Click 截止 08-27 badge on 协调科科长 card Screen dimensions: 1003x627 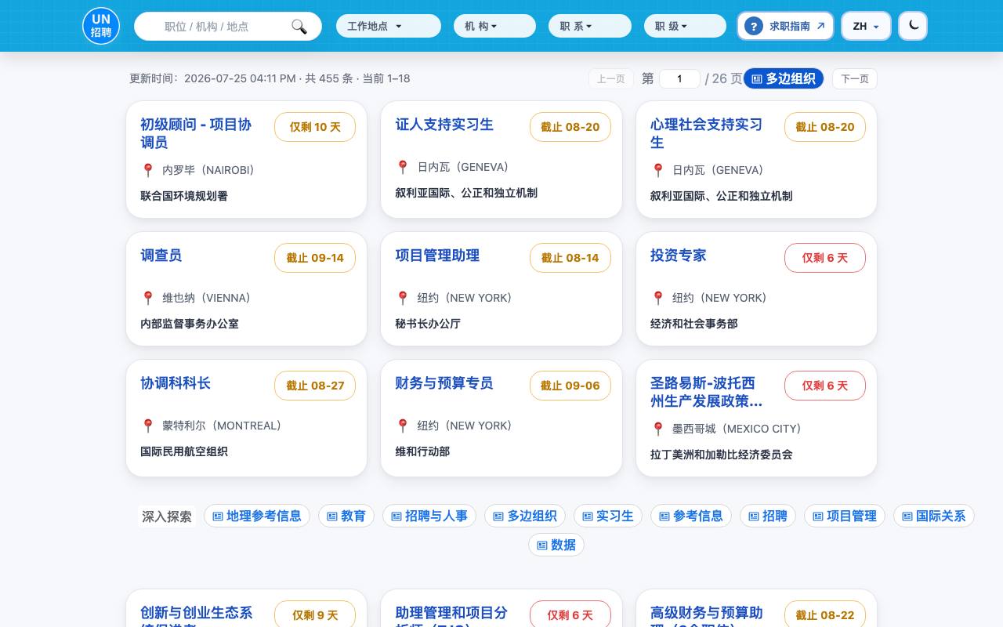click(315, 386)
